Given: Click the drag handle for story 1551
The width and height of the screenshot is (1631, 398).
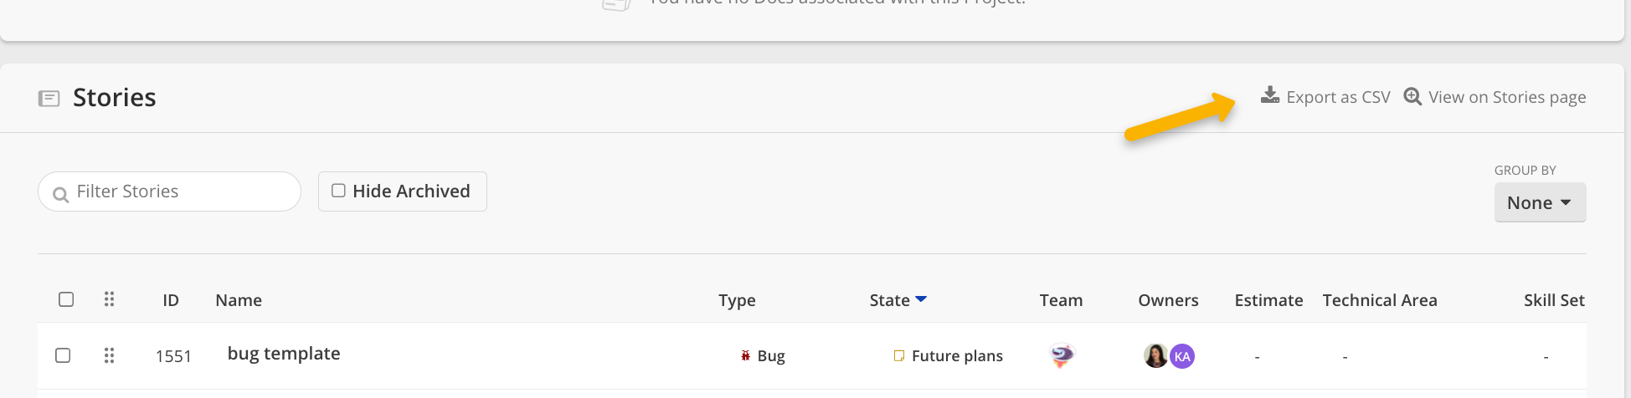Looking at the screenshot, I should [109, 355].
